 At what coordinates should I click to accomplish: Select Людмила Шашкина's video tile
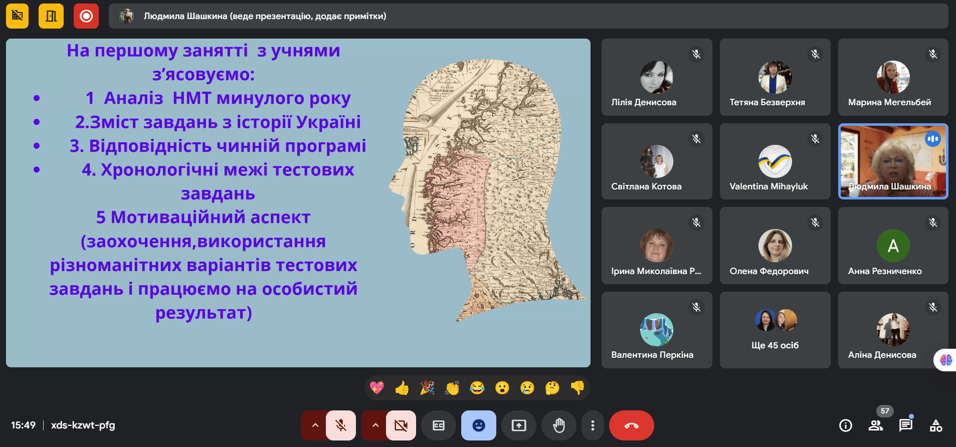pos(893,161)
